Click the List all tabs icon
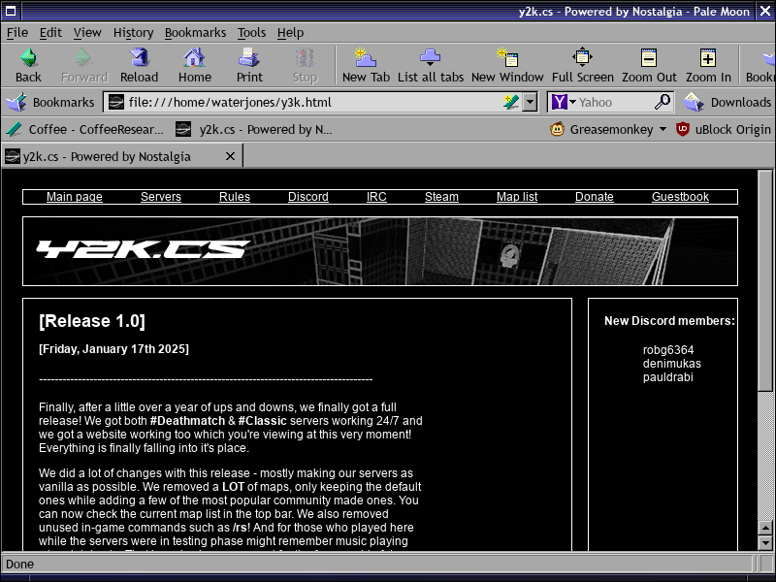The height and width of the screenshot is (582, 776). coord(430,65)
